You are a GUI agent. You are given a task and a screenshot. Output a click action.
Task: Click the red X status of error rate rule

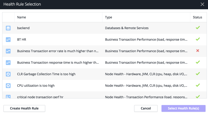click(x=198, y=51)
